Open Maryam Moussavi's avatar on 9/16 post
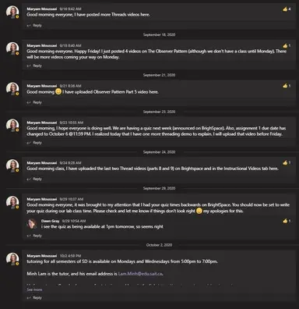Viewport: 299px width, 309px height. click(x=12, y=12)
